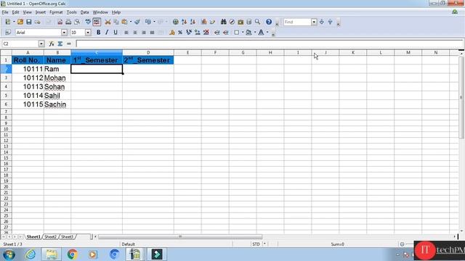The image size is (465, 261).
Task: Open Page Preview icon
Action: point(77,22)
